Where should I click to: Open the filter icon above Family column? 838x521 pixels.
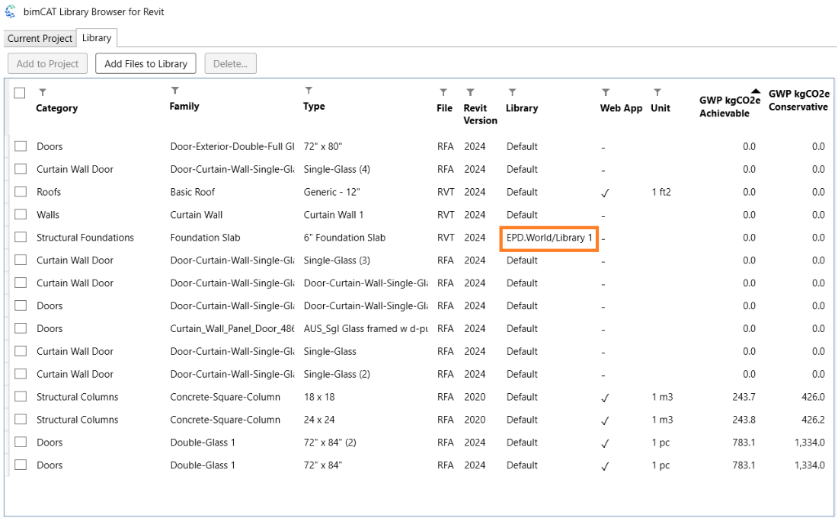[175, 91]
